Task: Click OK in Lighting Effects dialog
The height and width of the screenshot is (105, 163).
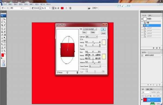Action: pos(103,29)
